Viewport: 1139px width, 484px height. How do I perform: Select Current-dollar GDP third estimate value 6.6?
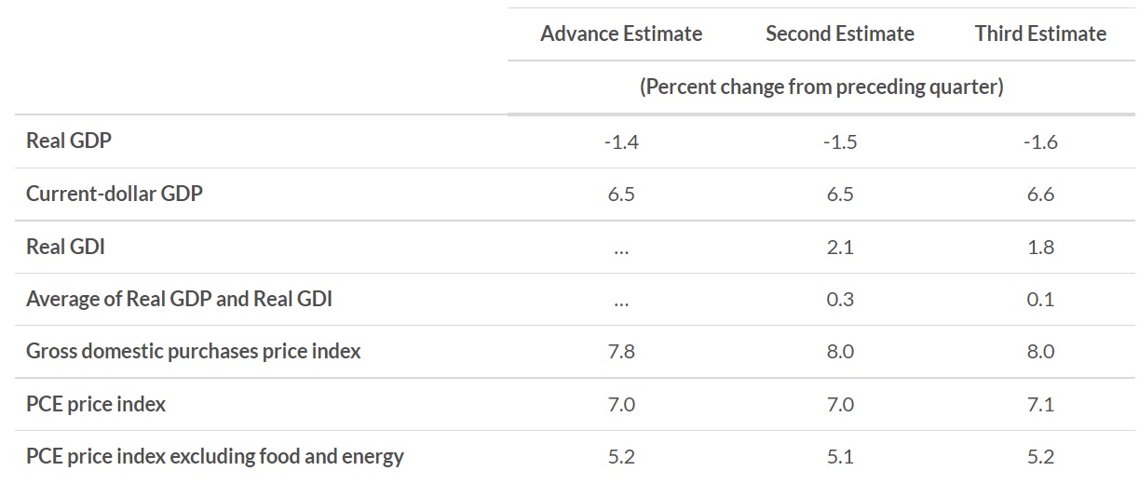coord(1040,195)
